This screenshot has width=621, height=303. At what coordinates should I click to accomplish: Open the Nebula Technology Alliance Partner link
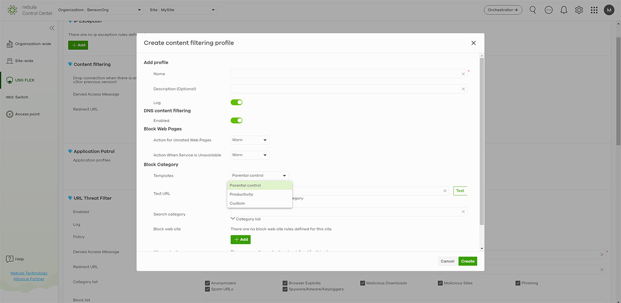(x=29, y=276)
